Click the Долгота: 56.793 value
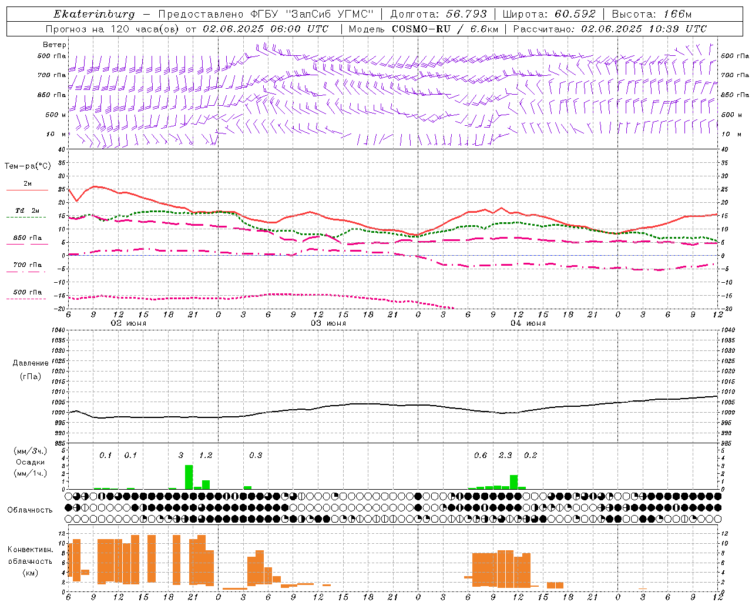Screen dimensions: 752x602 (x=438, y=14)
